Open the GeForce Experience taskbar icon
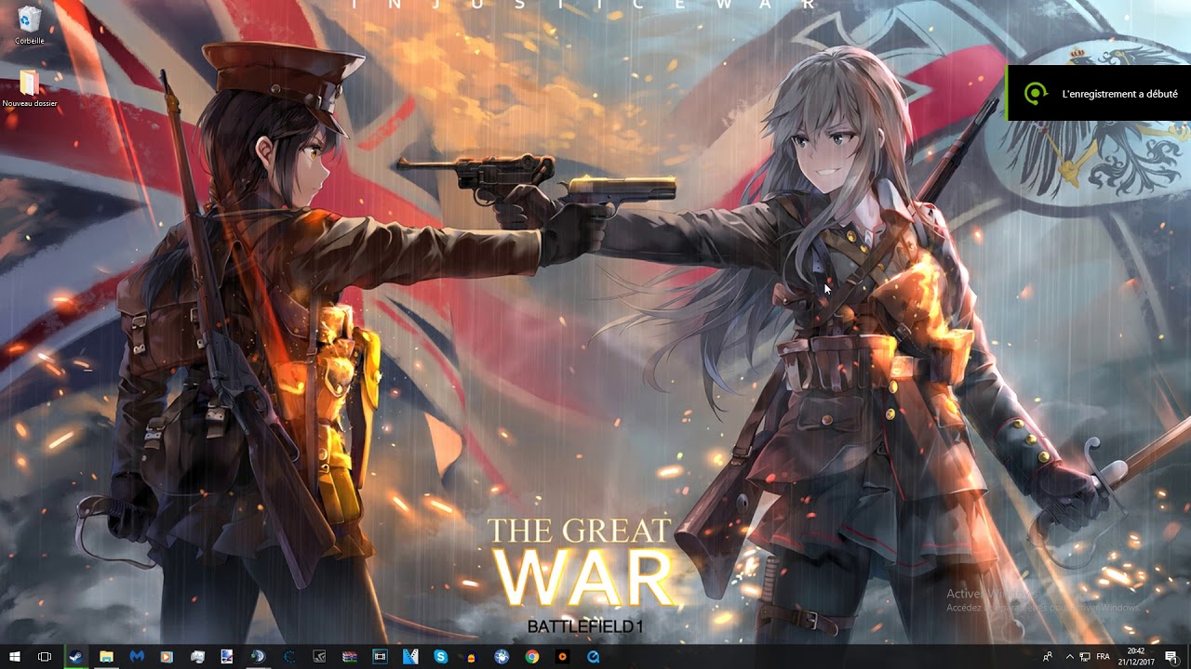This screenshot has width=1191, height=669. [319, 656]
